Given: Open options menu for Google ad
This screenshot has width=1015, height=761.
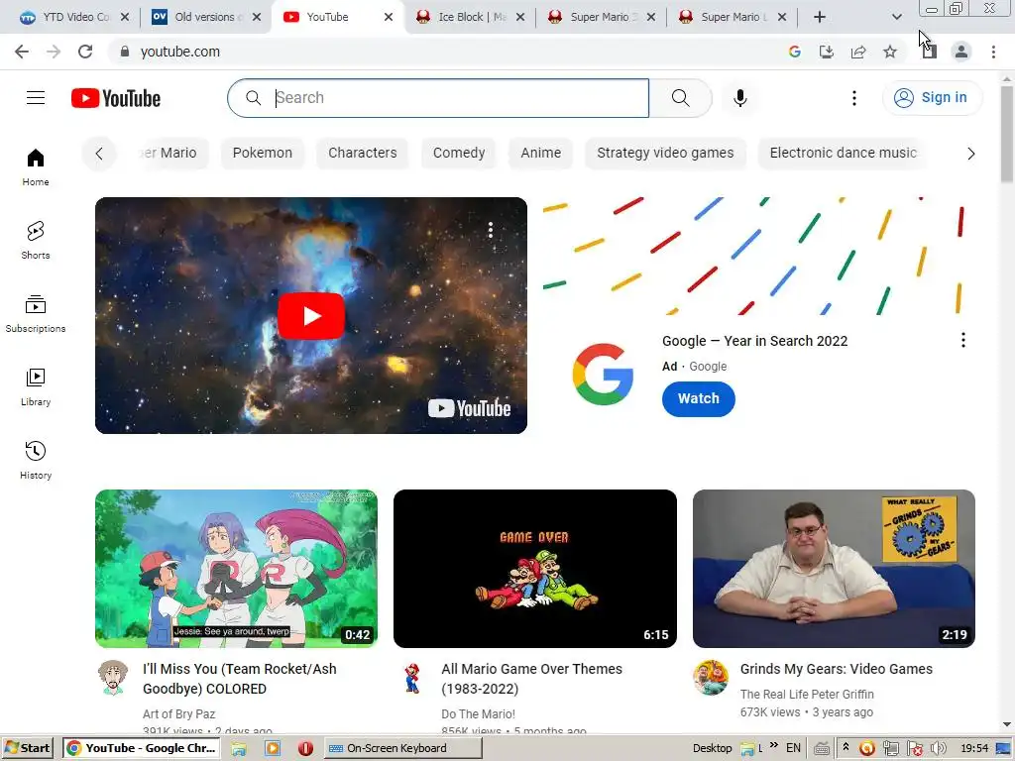Looking at the screenshot, I should pyautogui.click(x=963, y=341).
